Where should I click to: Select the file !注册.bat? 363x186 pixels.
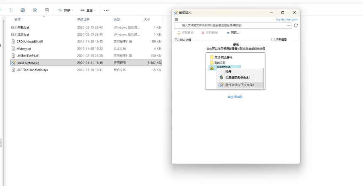pos(23,34)
